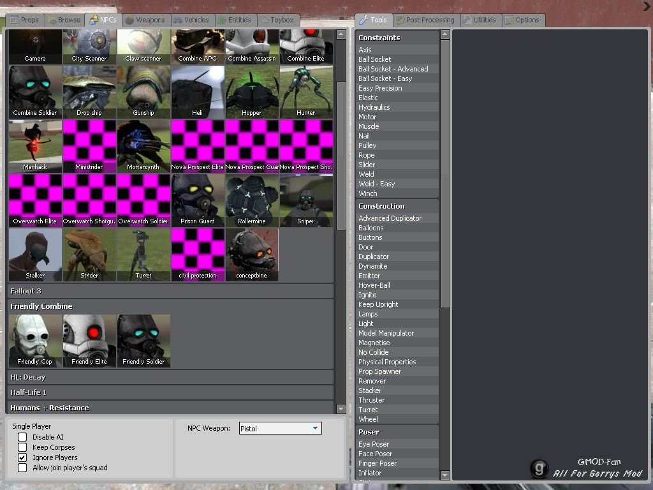Collapse the Friendly Combine category
The width and height of the screenshot is (653, 490).
click(171, 306)
